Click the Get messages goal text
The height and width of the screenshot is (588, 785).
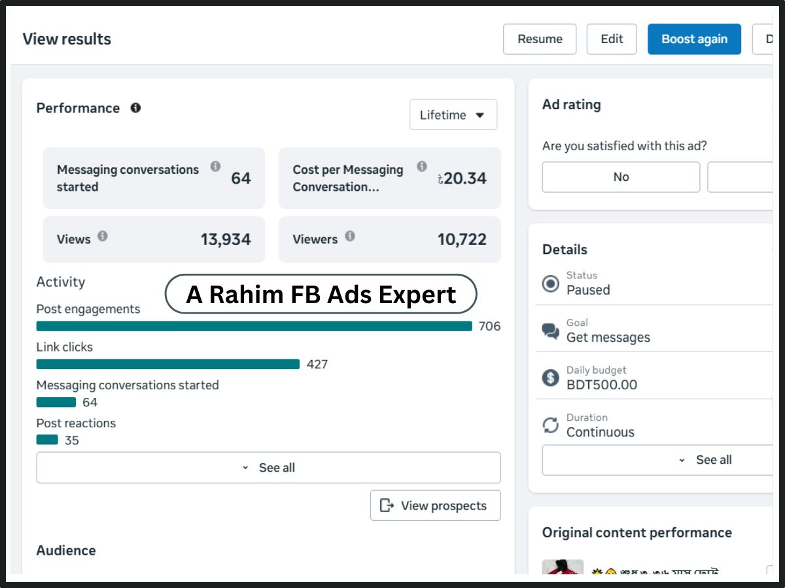tap(608, 337)
